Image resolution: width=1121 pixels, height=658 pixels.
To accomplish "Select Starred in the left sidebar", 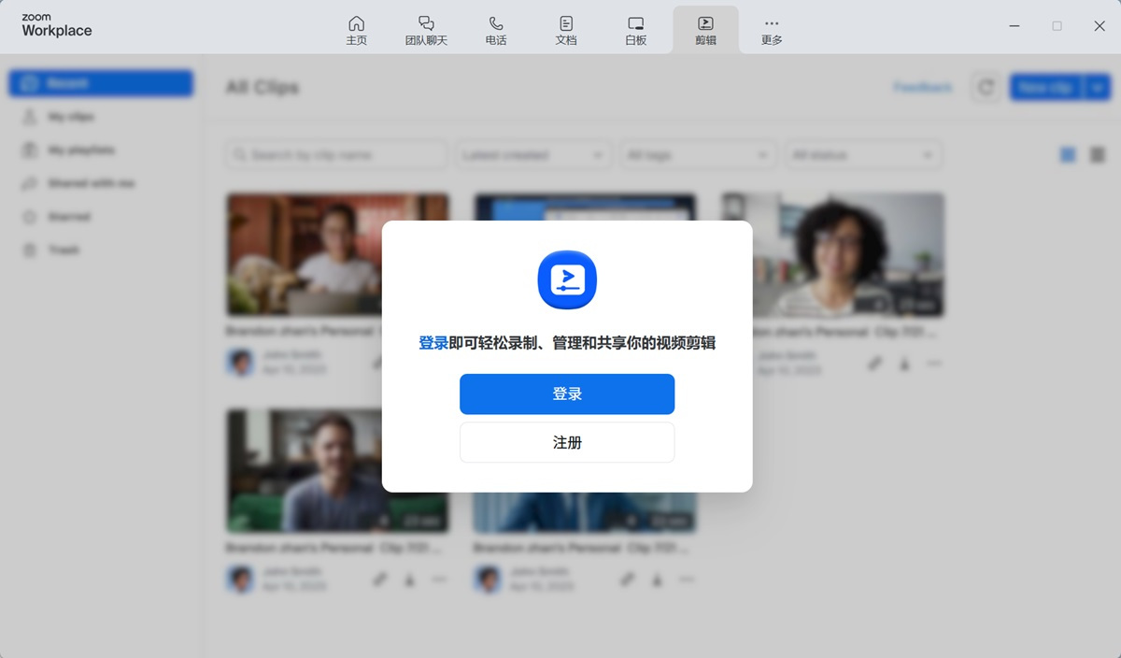I will [69, 217].
